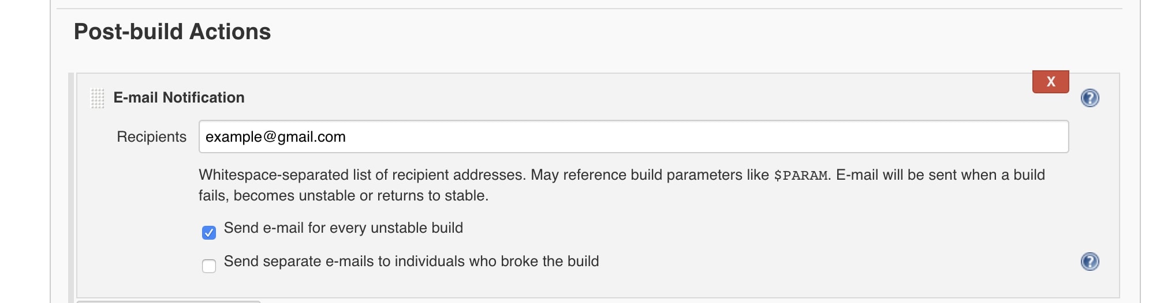This screenshot has width=1149, height=303.
Task: Click the example@gmail.com text in Recipients
Action: (275, 137)
